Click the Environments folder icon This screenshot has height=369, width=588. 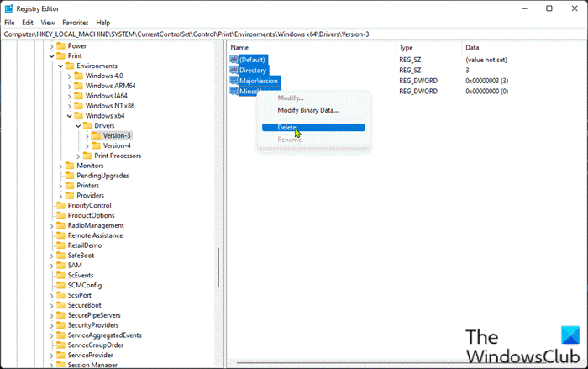[x=70, y=66]
